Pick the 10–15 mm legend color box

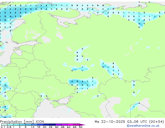pyautogui.click(x=35, y=125)
